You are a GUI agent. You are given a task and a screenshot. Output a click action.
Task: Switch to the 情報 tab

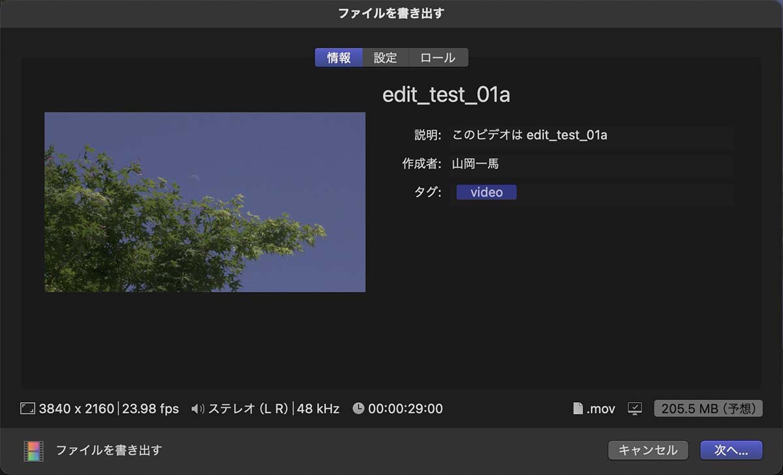pos(339,57)
